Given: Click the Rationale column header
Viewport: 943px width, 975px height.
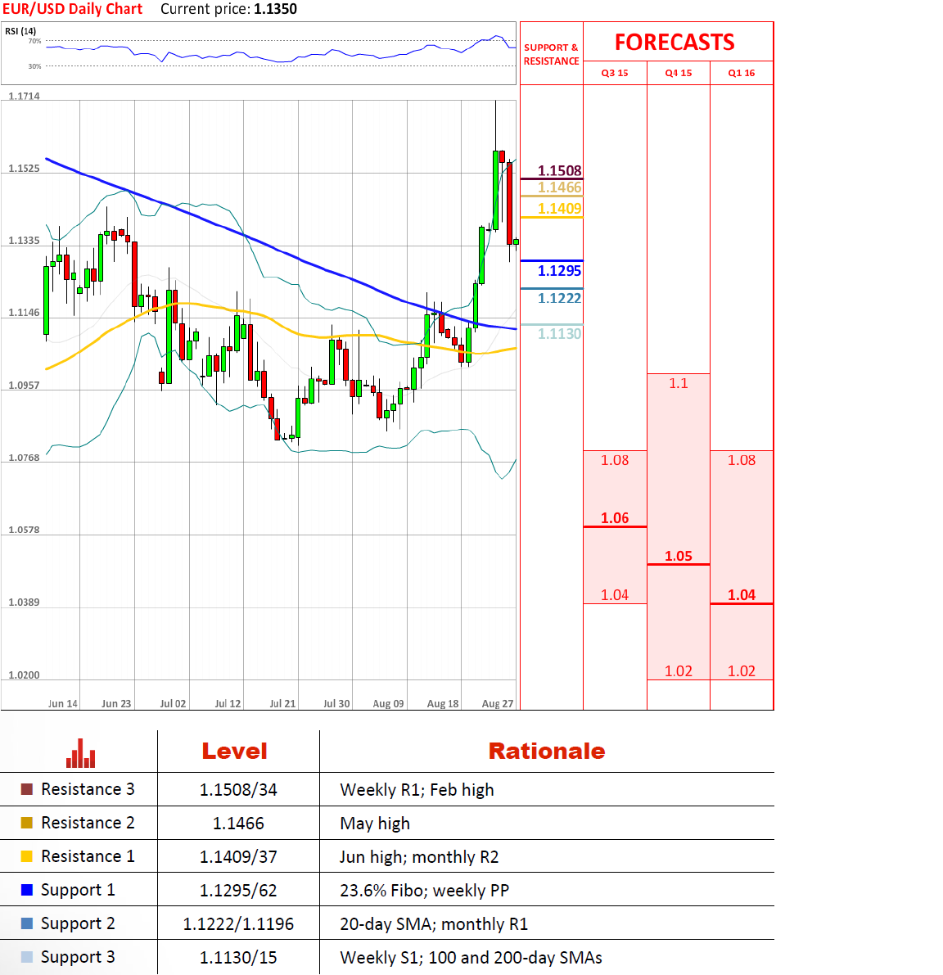Looking at the screenshot, I should coord(546,751).
